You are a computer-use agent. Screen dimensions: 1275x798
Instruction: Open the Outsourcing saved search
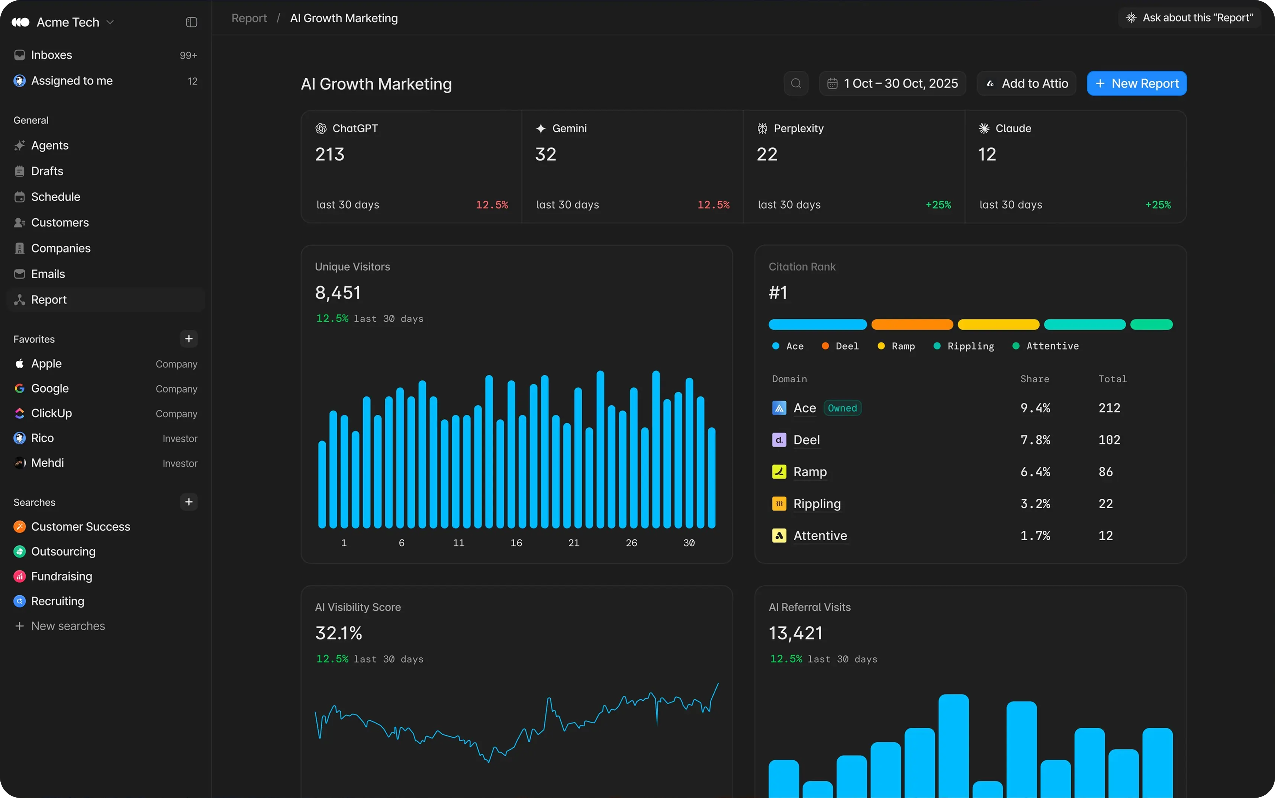click(x=106, y=551)
